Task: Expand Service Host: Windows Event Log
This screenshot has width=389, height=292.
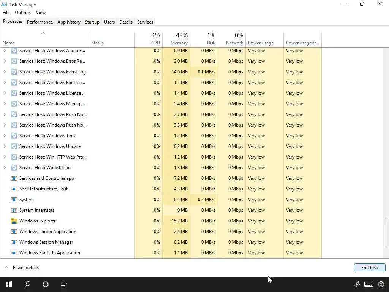Action: coord(5,72)
